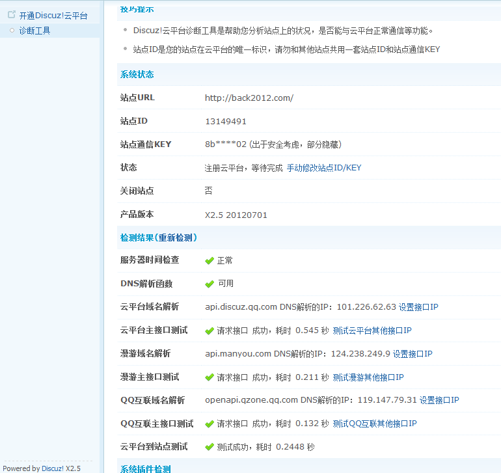Viewport: 501px width, 473px height.
Task: Click the green checkmark for 云平台到站点测试
Action: coord(210,447)
